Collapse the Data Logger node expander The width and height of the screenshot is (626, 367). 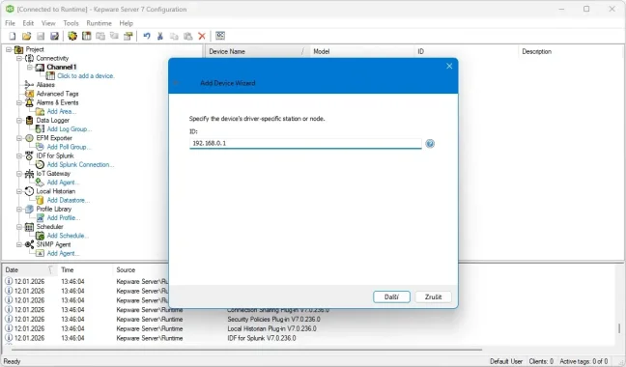(18, 120)
